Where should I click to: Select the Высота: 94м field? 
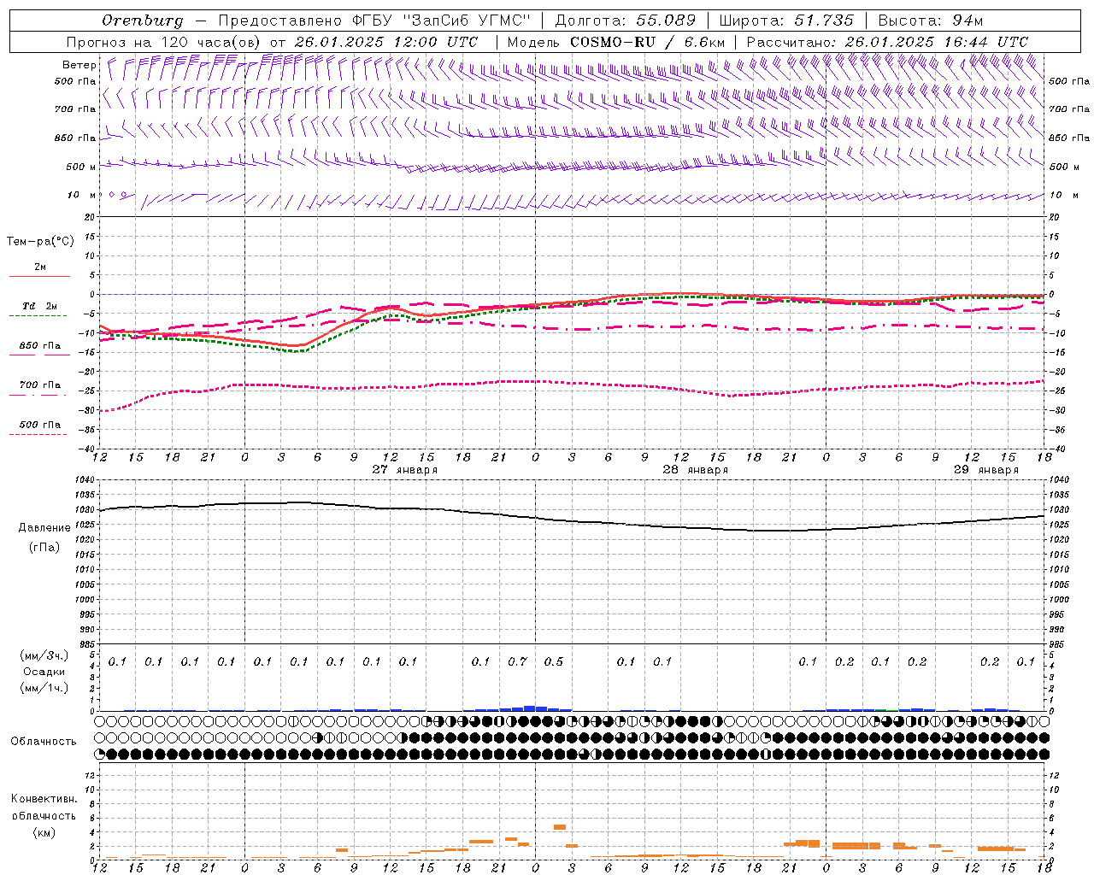[931, 21]
